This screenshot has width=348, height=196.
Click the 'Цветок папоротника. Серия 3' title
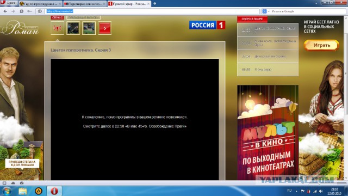click(81, 50)
